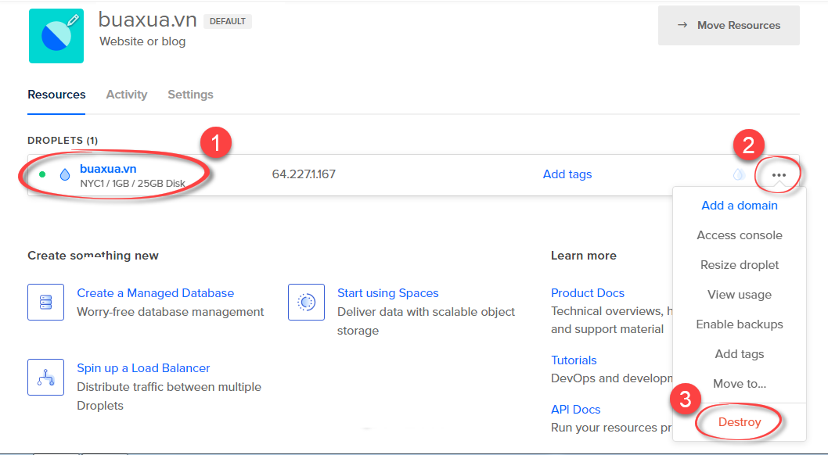
Task: Click the DROPLETS (1) section heading
Action: (x=63, y=140)
